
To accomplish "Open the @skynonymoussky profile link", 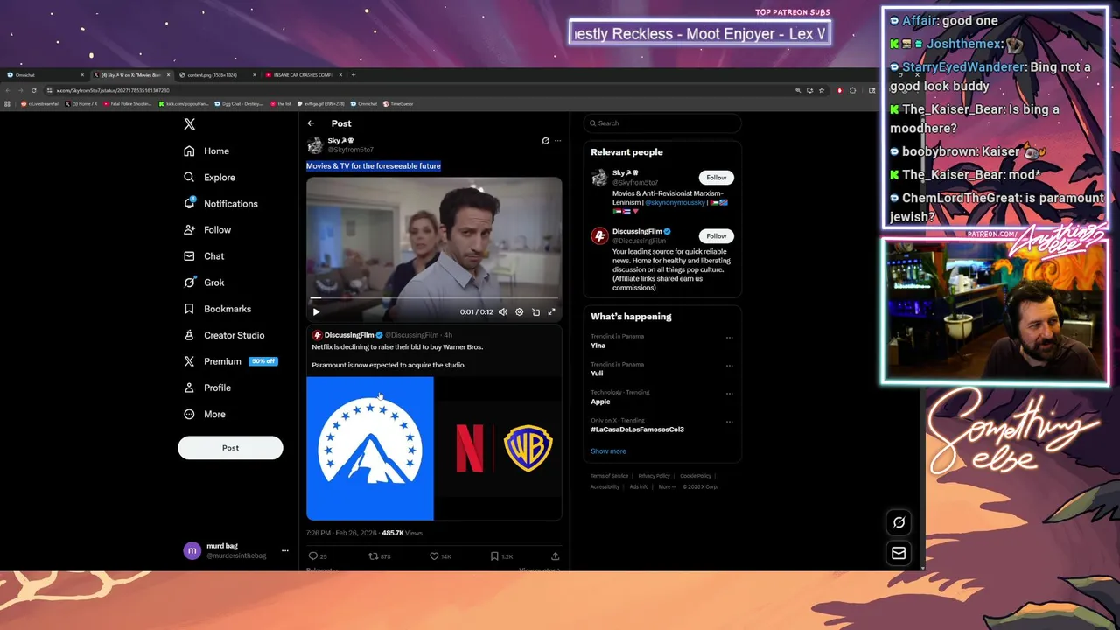I will tap(674, 202).
